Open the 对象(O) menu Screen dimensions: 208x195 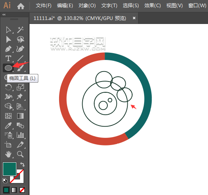[x=87, y=6]
